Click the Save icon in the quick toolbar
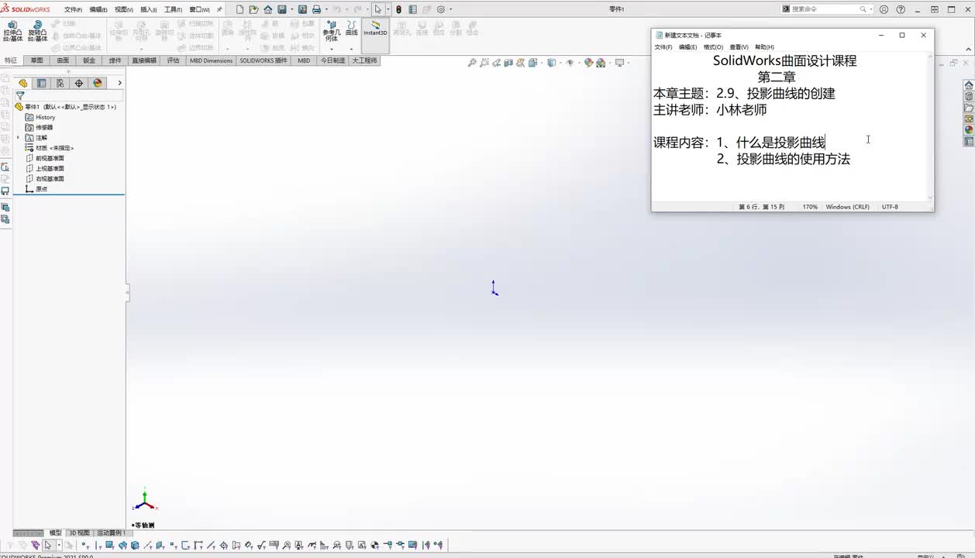The width and height of the screenshot is (975, 558). [281, 9]
